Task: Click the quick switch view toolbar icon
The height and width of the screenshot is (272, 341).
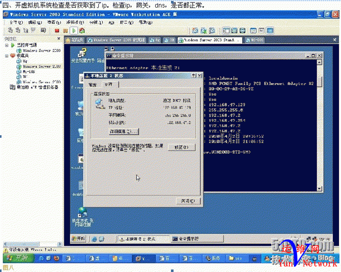Action: click(x=234, y=31)
